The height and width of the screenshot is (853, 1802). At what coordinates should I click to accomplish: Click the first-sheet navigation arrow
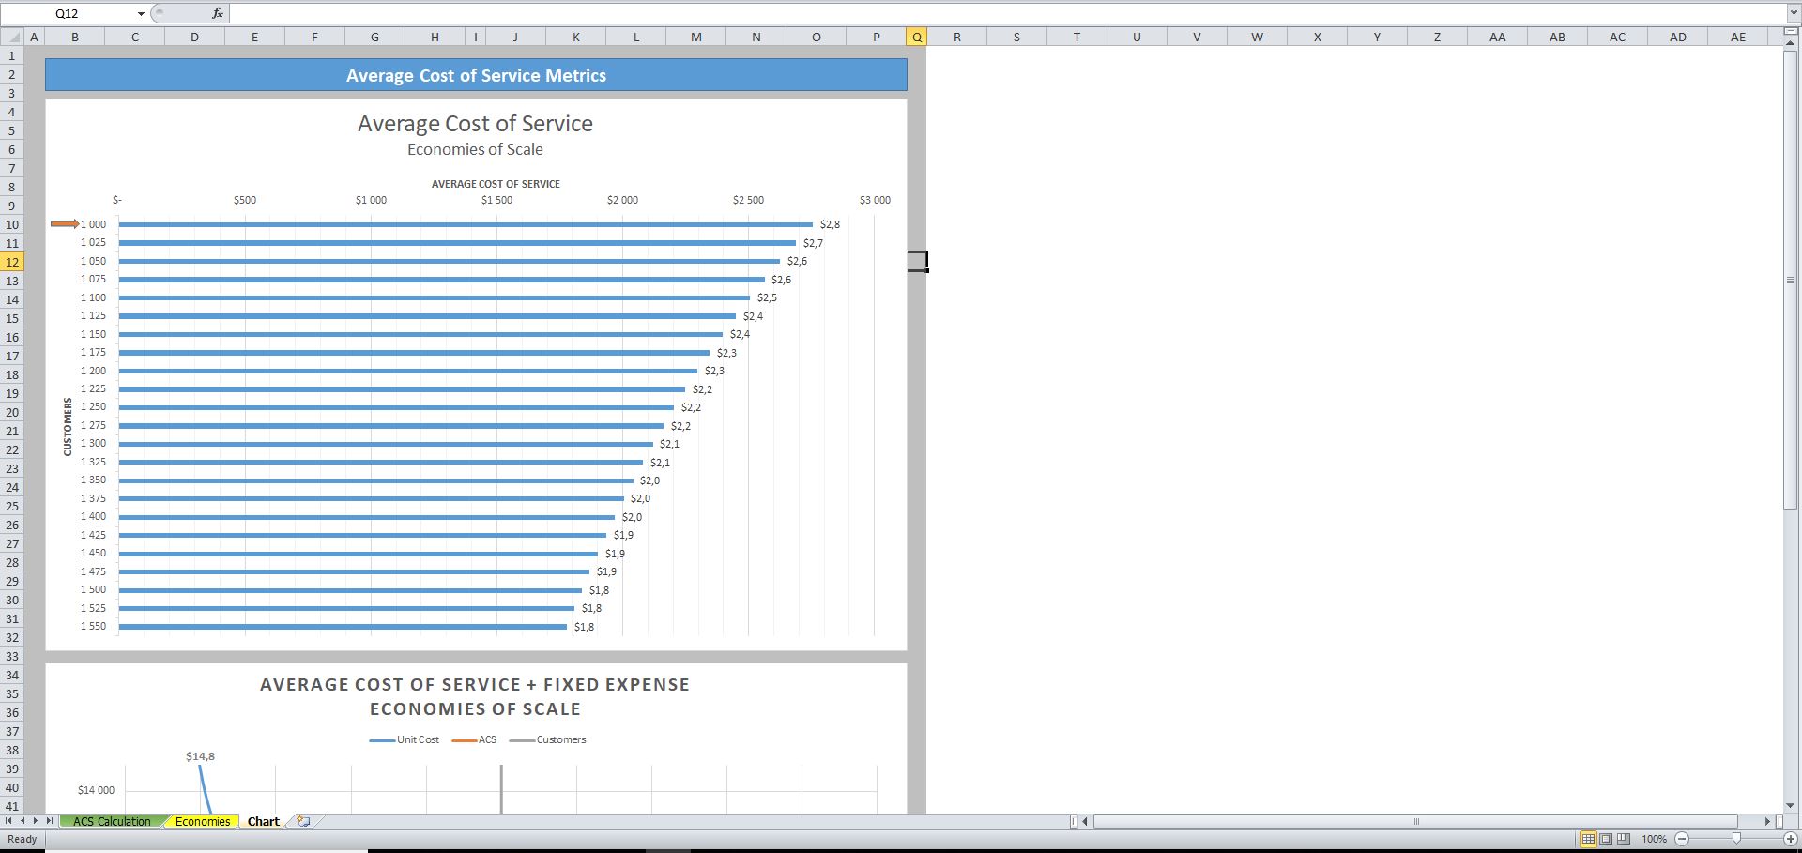(7, 821)
